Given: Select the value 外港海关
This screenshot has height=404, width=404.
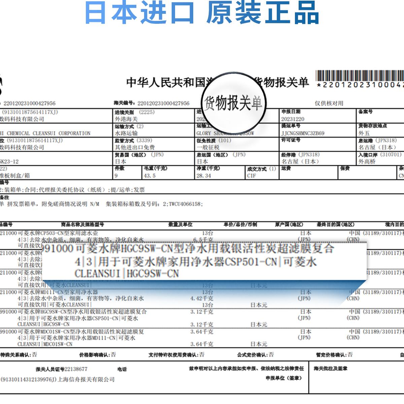Looking at the screenshot, I should 126,119.
